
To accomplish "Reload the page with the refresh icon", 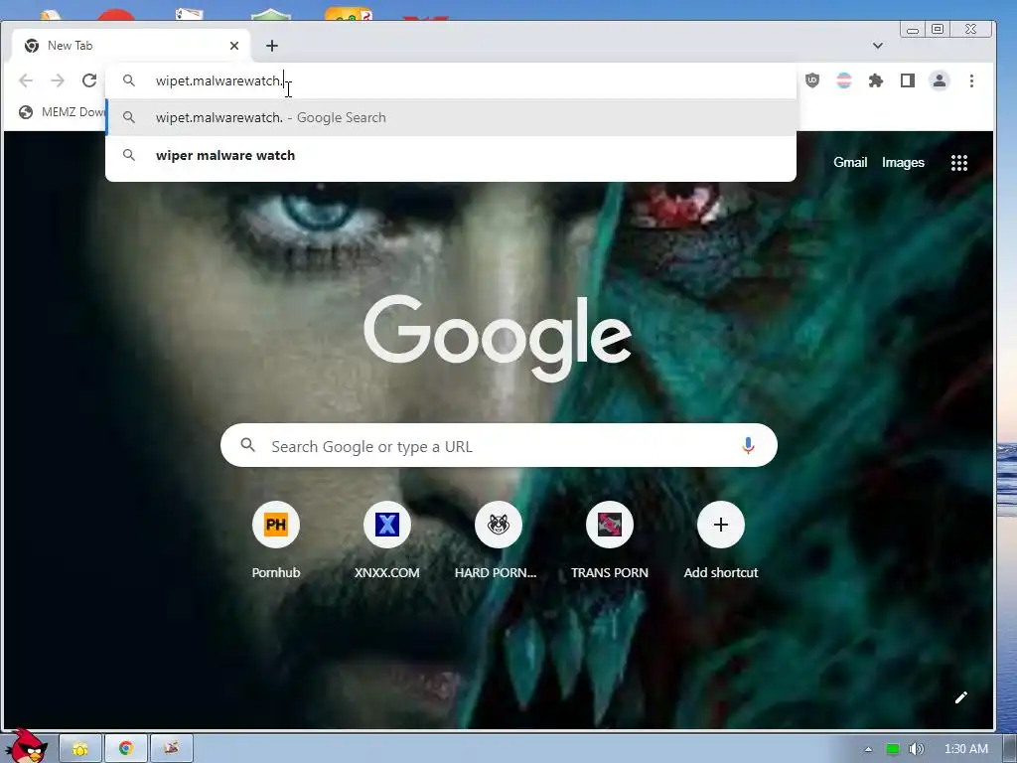I will (89, 80).
